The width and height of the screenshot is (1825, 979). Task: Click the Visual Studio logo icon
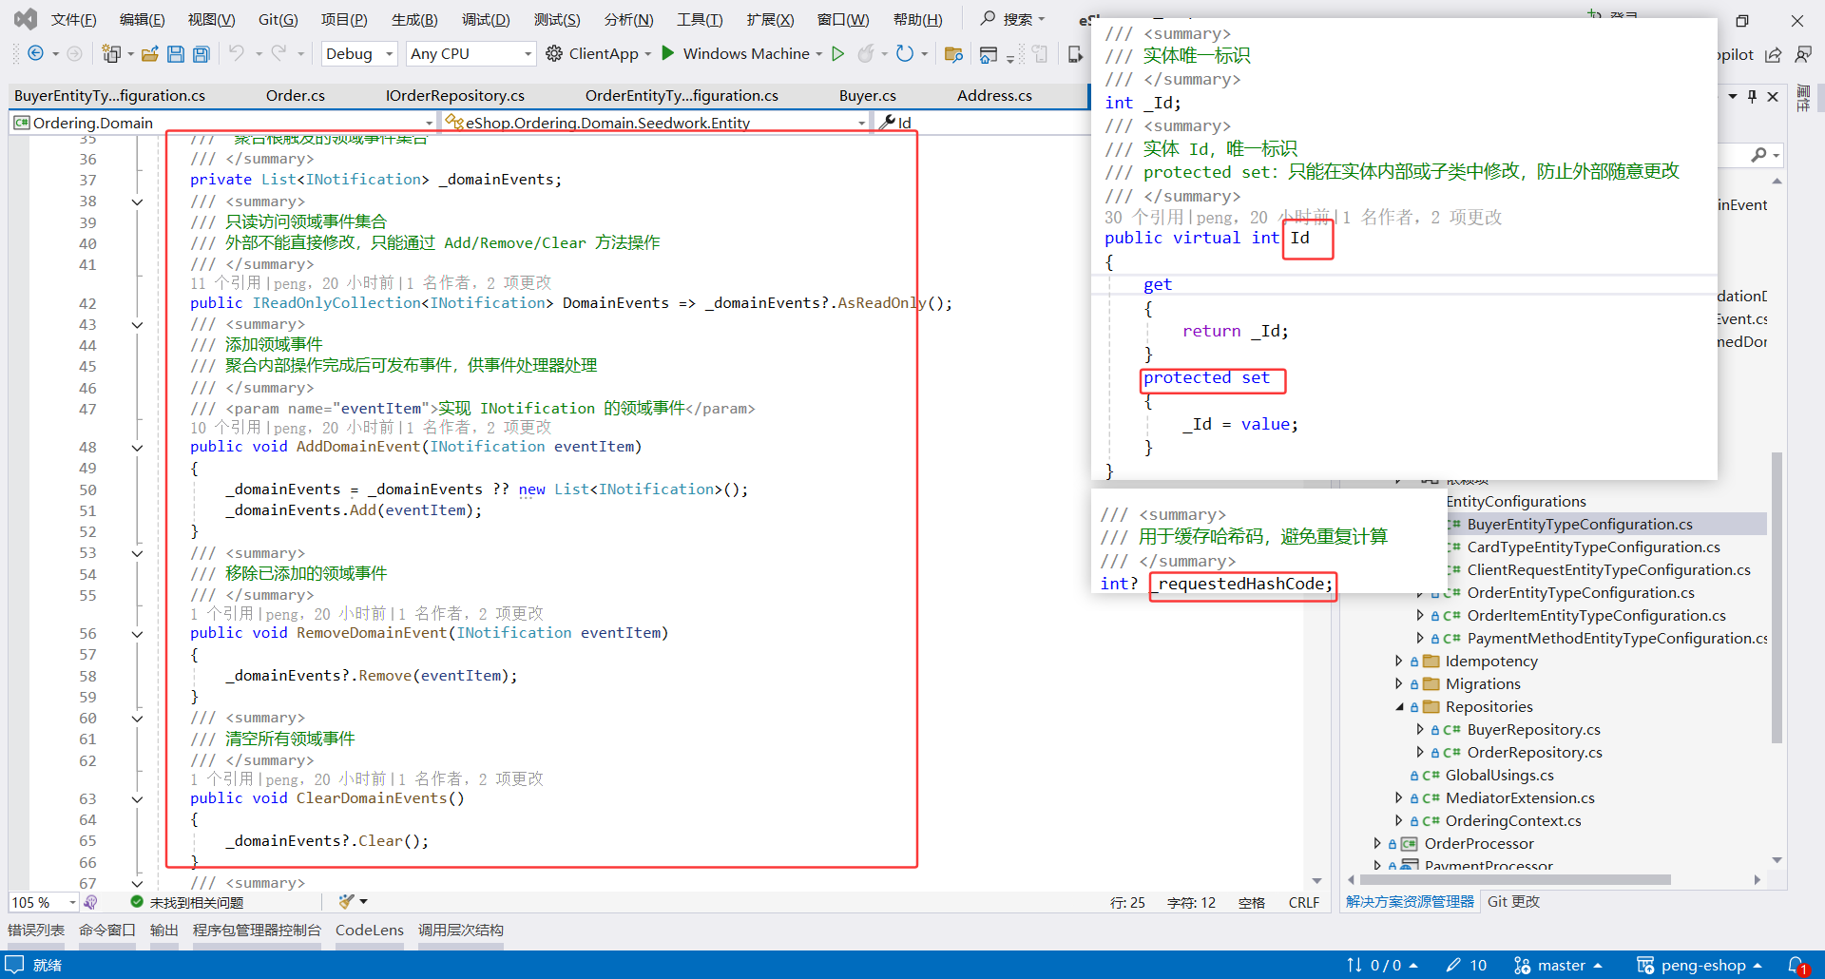point(26,19)
